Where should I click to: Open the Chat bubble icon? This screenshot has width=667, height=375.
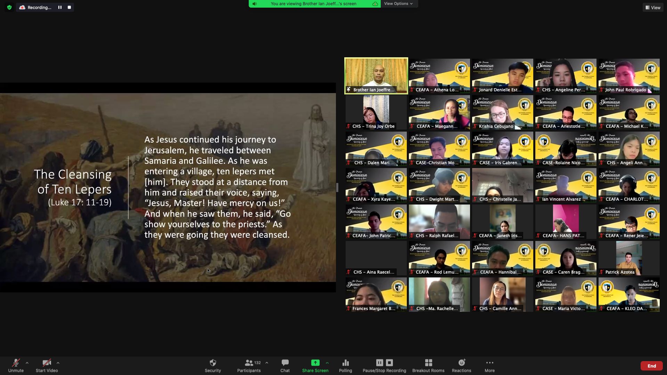tap(285, 363)
